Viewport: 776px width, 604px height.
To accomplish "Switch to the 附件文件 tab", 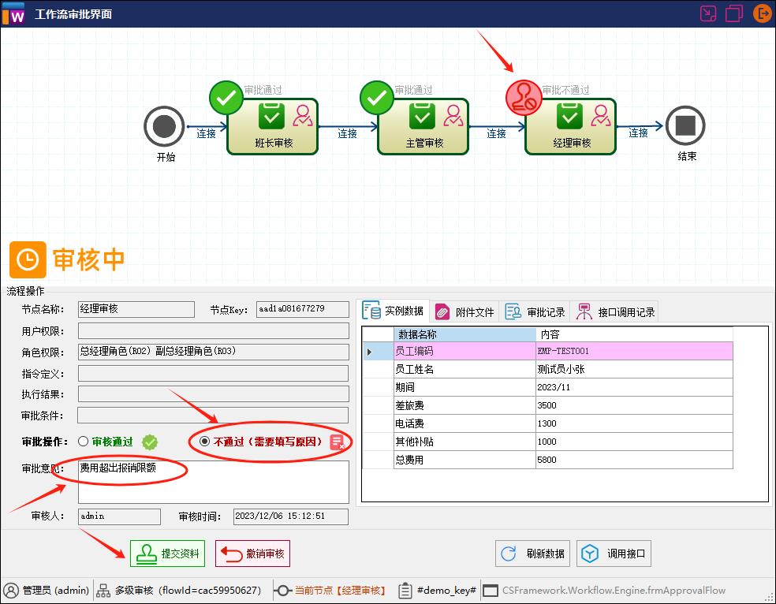I will (x=464, y=311).
